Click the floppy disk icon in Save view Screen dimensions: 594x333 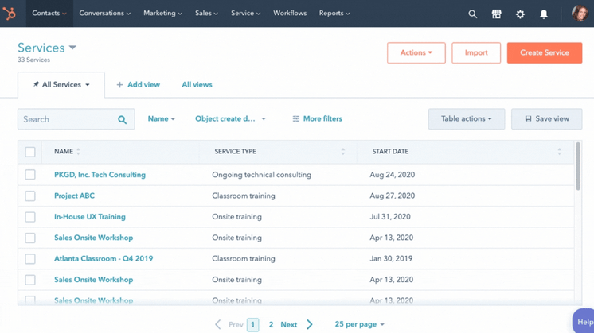(528, 118)
